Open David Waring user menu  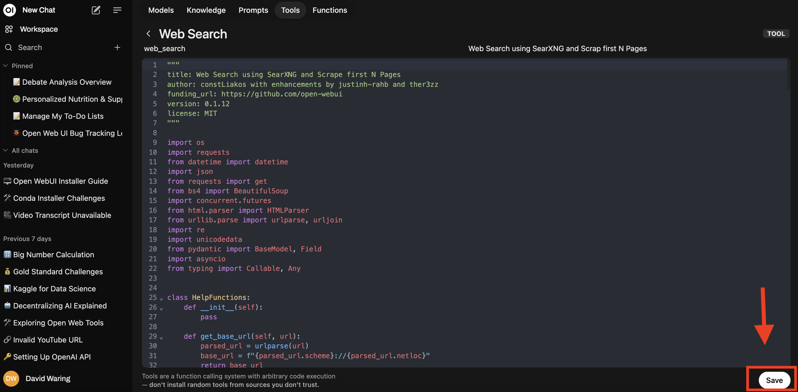point(48,378)
